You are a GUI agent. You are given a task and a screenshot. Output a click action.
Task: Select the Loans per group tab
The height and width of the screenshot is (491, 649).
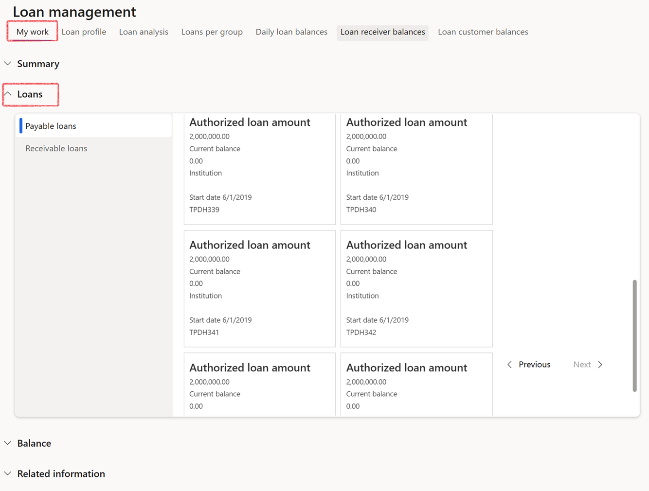212,32
